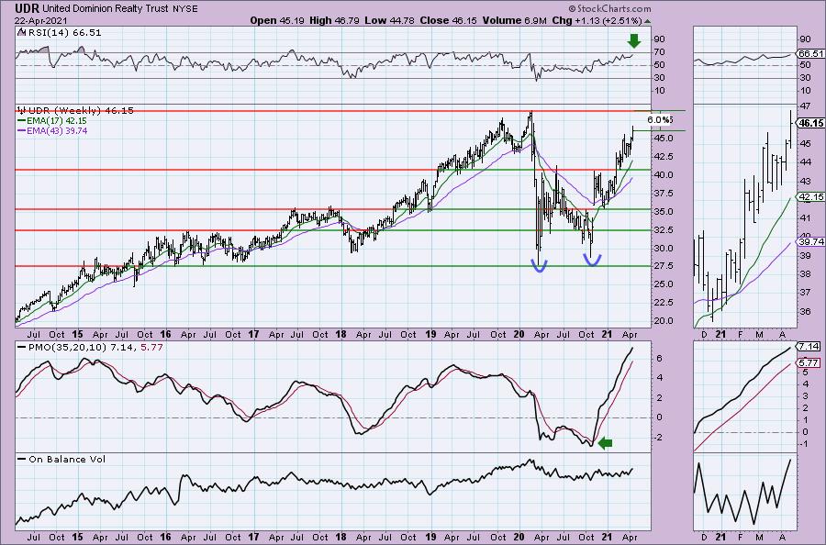Click the bold 46.15 price tag in the right panel
Screen dimensions: 826x545
[811, 123]
